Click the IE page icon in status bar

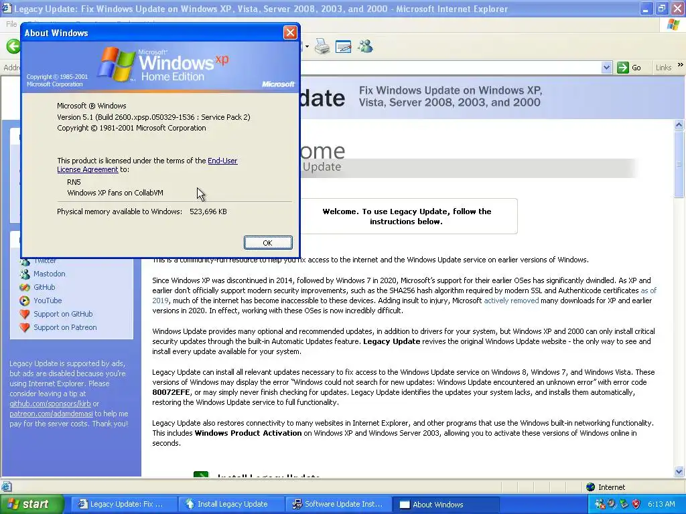pyautogui.click(x=6, y=487)
